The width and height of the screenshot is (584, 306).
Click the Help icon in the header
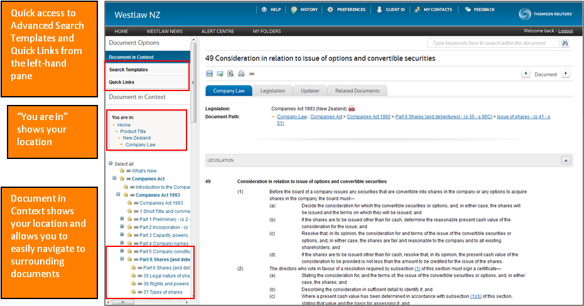coord(264,9)
